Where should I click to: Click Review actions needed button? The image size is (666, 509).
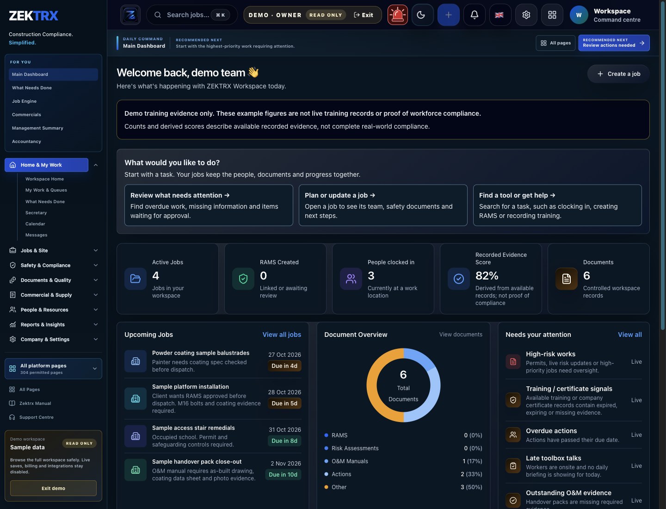(x=614, y=43)
